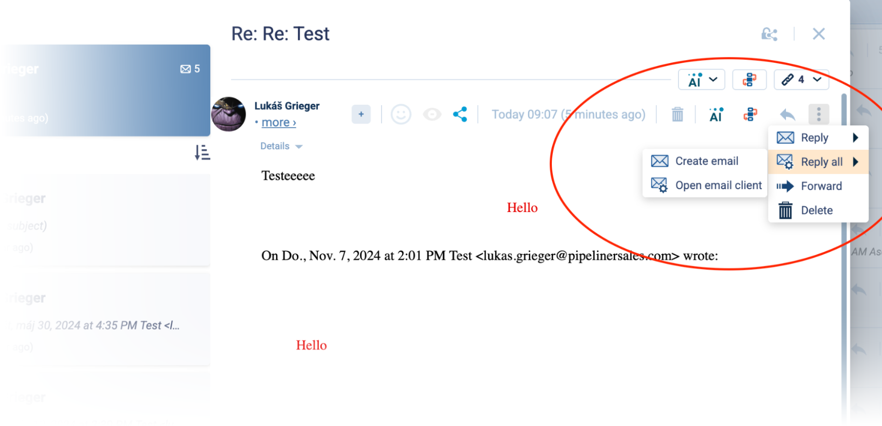
Task: Select Forward in the context menu
Action: [818, 186]
